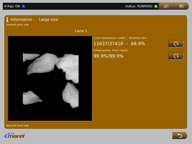Reset the bonepieces count and bonefree ratio
The image size is (192, 144).
176,44
